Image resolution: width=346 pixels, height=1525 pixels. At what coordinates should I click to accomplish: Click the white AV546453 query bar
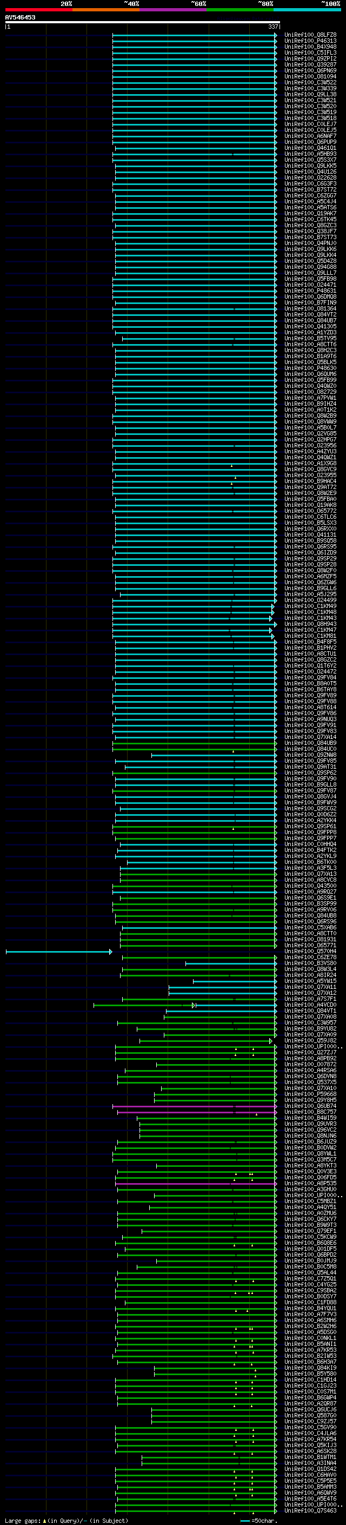pos(143,22)
